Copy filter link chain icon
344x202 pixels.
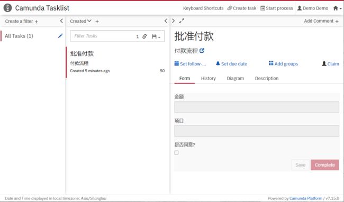point(144,36)
